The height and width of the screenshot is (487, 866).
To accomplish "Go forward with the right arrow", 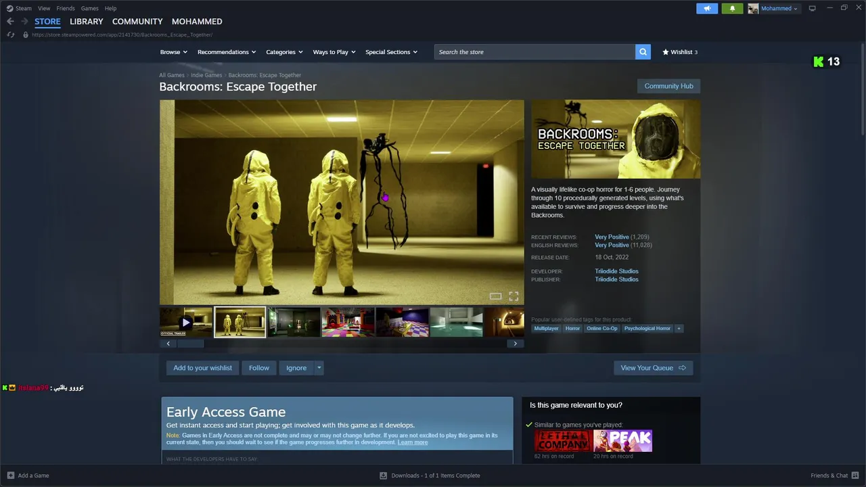I will (x=24, y=22).
